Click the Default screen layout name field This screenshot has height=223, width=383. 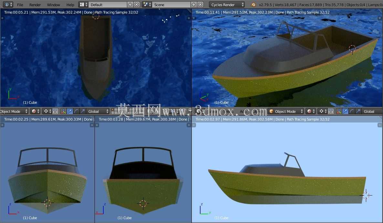[x=108, y=5]
